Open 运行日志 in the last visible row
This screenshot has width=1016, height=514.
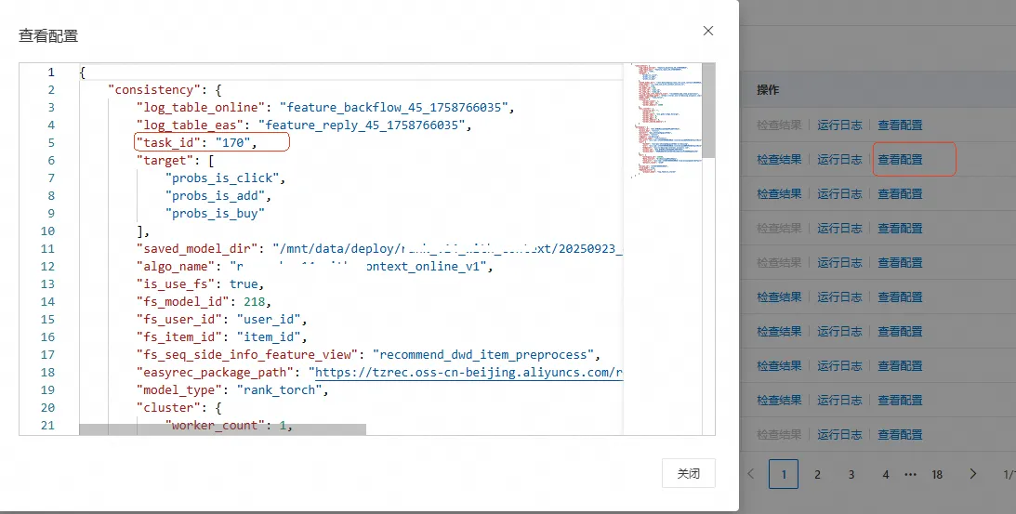[x=839, y=434]
